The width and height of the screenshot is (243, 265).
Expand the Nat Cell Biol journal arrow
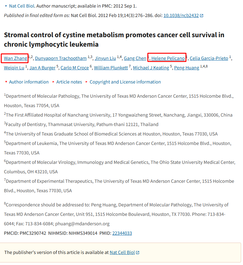coord(6,6)
